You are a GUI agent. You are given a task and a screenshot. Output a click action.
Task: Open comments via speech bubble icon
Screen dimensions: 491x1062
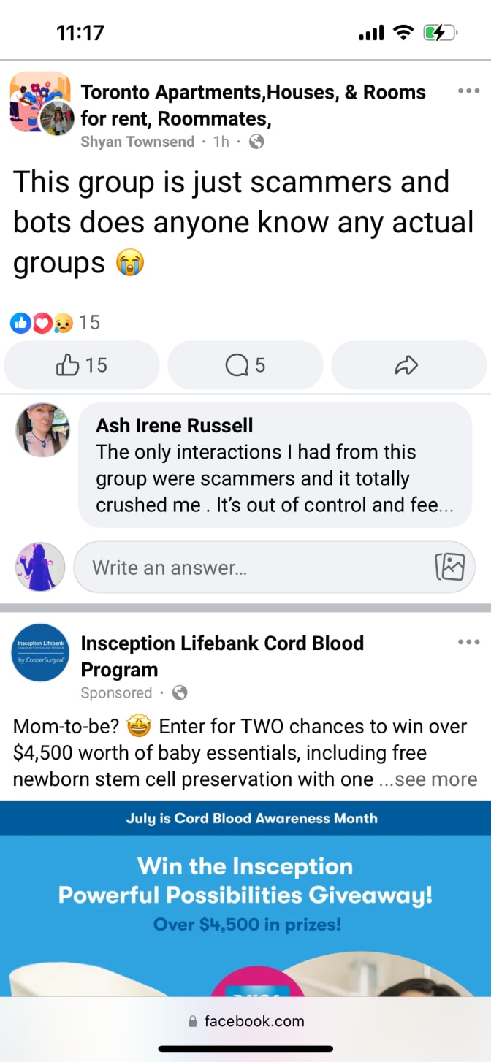coord(245,365)
